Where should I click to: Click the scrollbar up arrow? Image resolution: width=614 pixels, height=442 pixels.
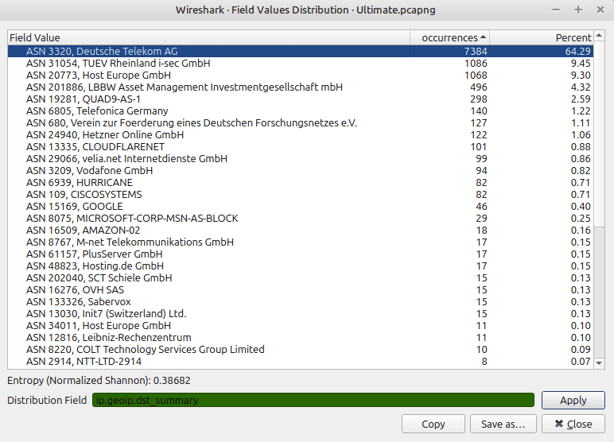click(599, 36)
